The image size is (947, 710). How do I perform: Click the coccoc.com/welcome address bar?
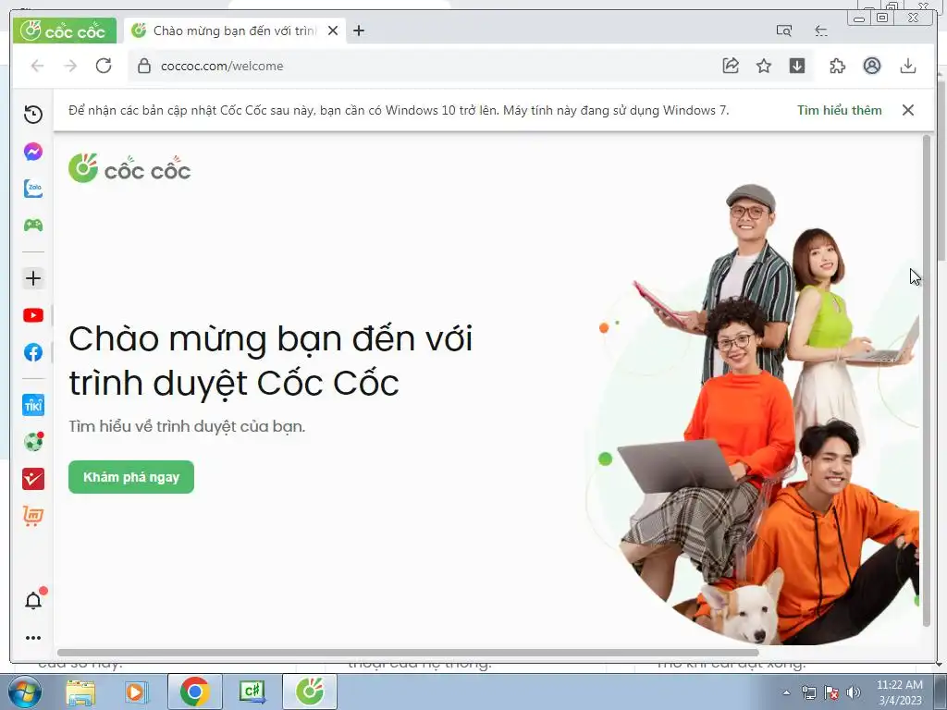[x=422, y=66]
